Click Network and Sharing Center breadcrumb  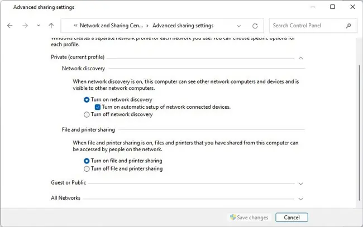112,26
